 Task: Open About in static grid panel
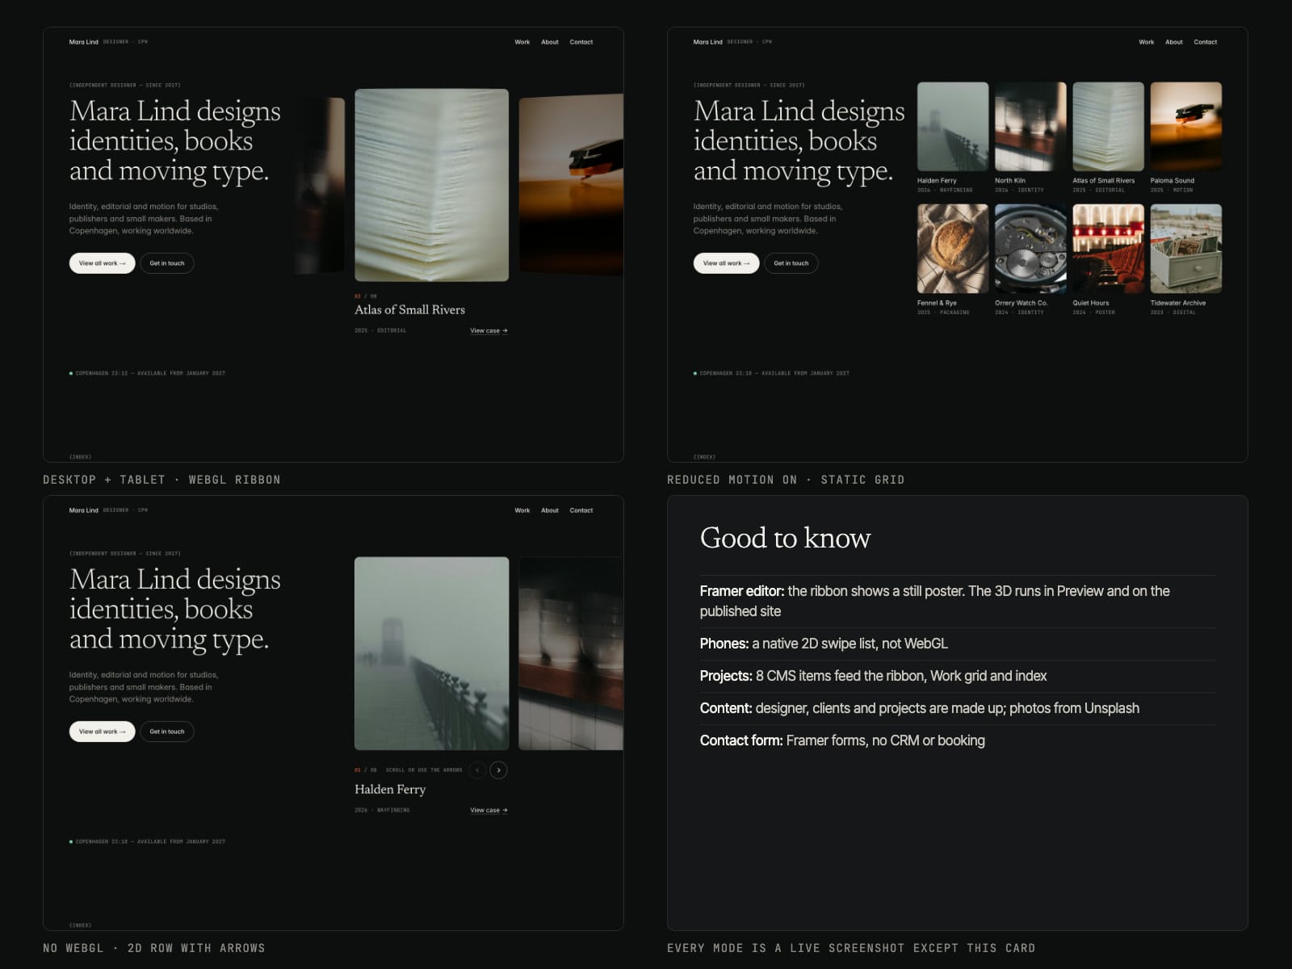tap(1174, 42)
